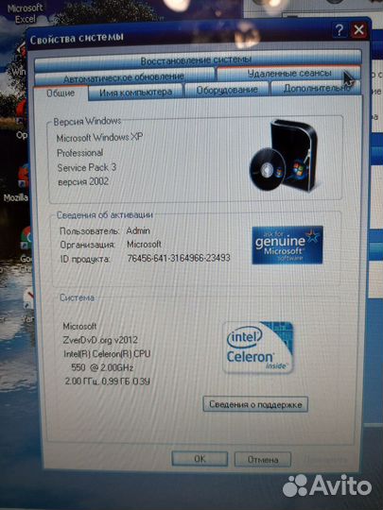Click the Professional edition text

click(x=79, y=153)
